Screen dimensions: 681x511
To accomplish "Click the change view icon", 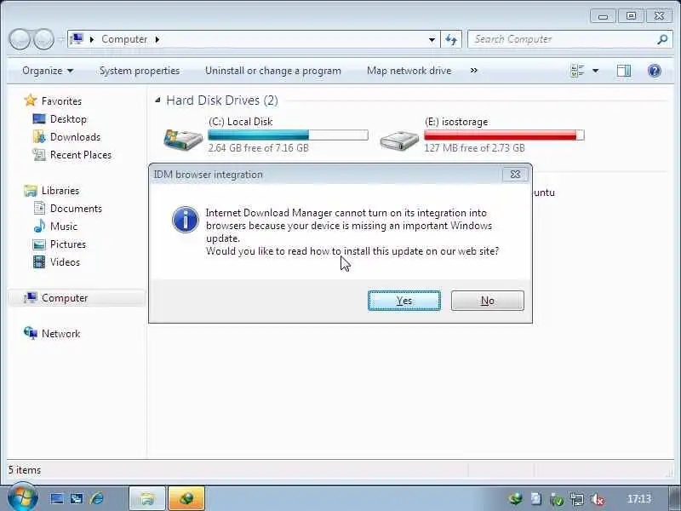I will click(577, 71).
